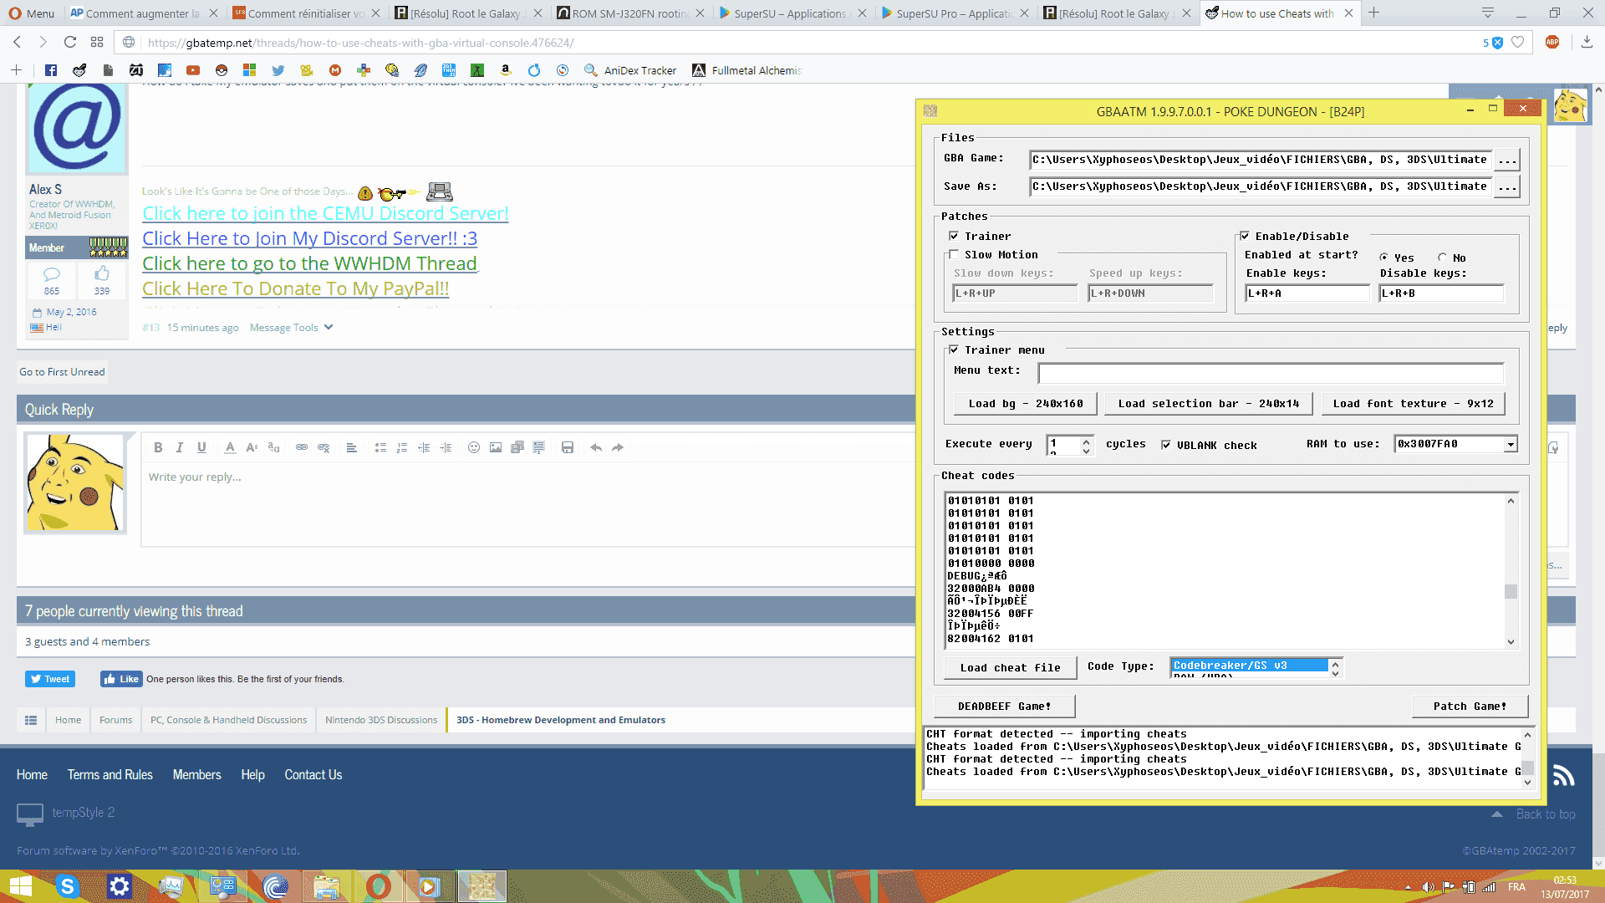
Task: Undo last edit in reply editor
Action: pos(596,447)
